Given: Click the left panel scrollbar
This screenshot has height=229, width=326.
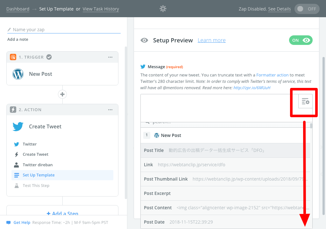Looking at the screenshot, I should (126, 123).
